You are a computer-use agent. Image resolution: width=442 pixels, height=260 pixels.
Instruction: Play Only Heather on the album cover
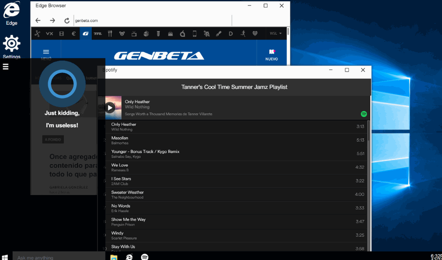click(110, 108)
